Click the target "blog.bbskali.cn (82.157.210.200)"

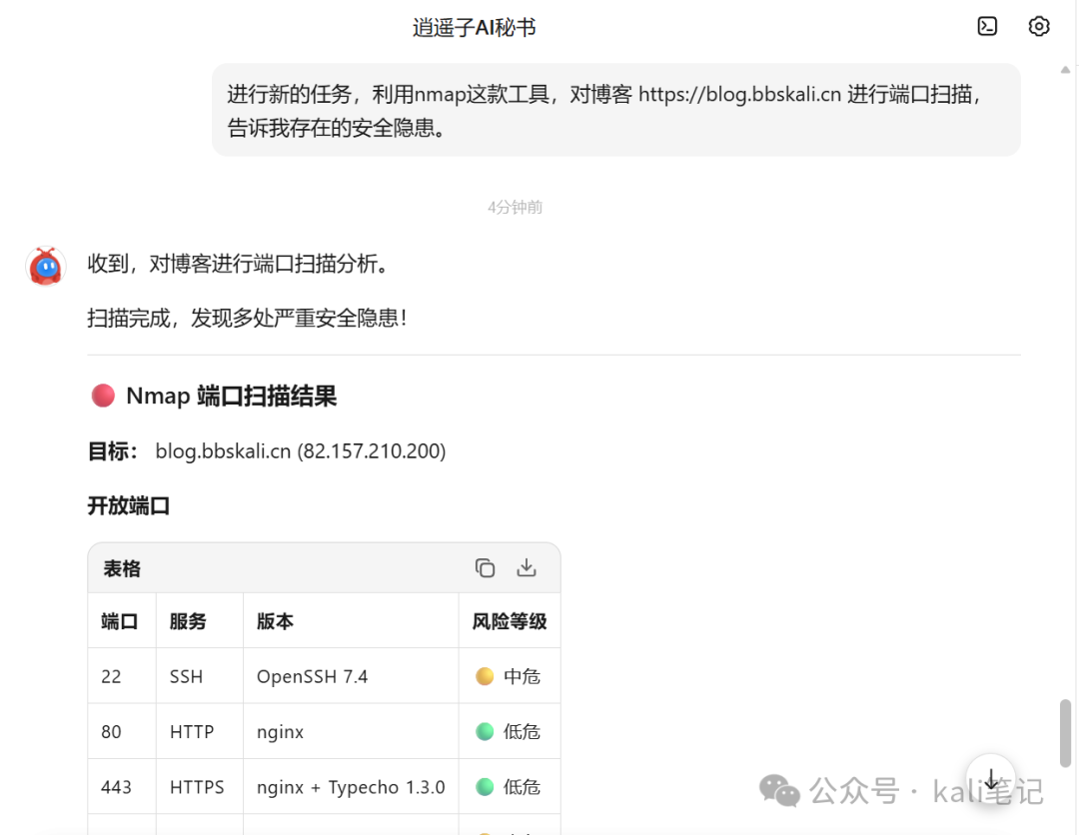tap(301, 451)
